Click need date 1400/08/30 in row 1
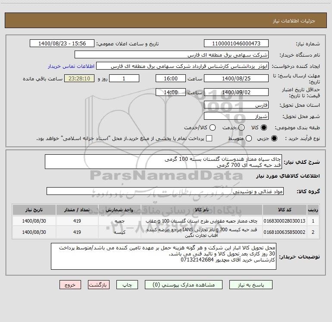The height and width of the screenshot is (322, 332). [x=34, y=221]
